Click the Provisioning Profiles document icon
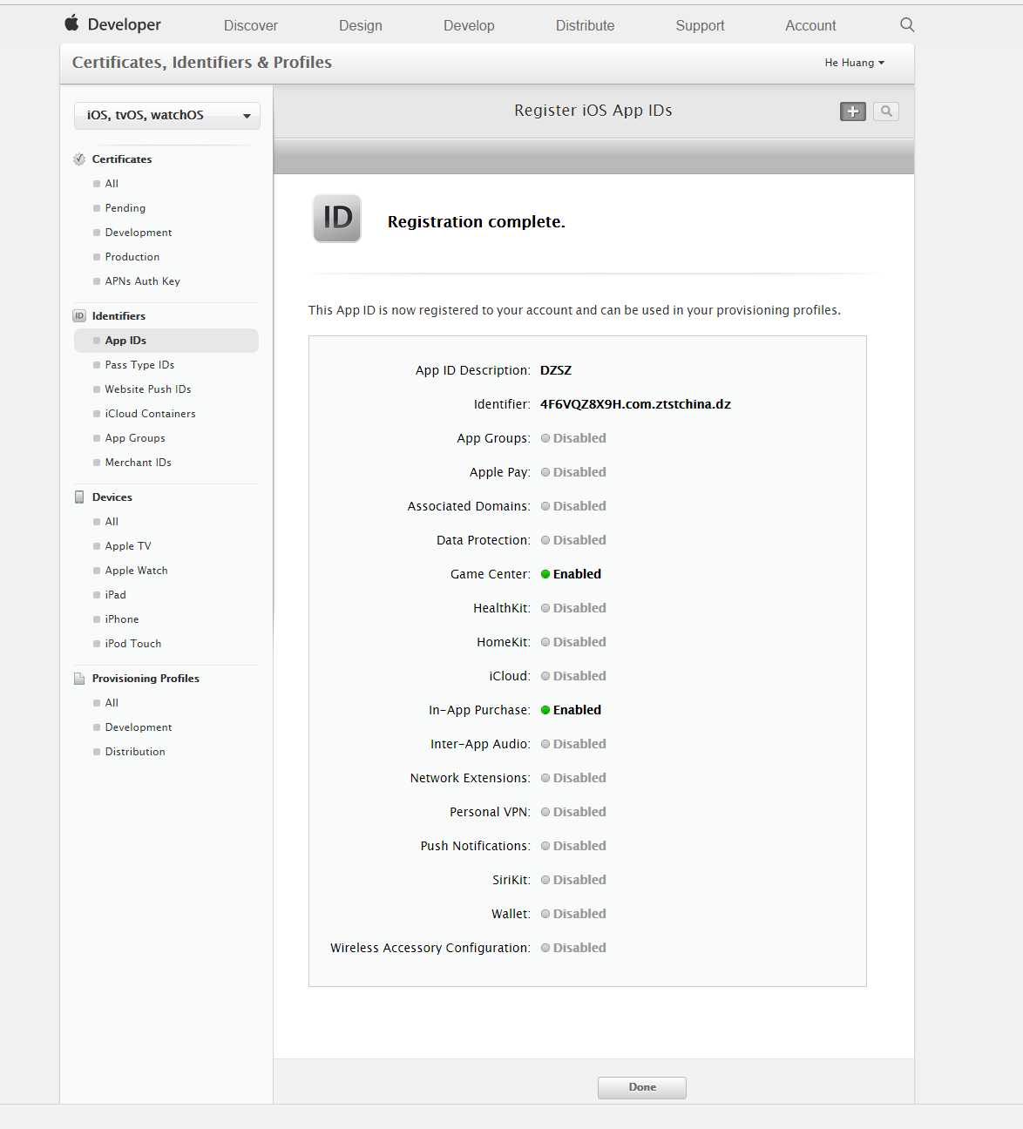The height and width of the screenshot is (1129, 1023). point(79,679)
